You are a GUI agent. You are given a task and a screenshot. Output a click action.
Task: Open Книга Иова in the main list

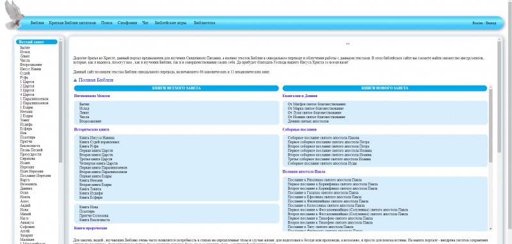pyautogui.click(x=89, y=207)
